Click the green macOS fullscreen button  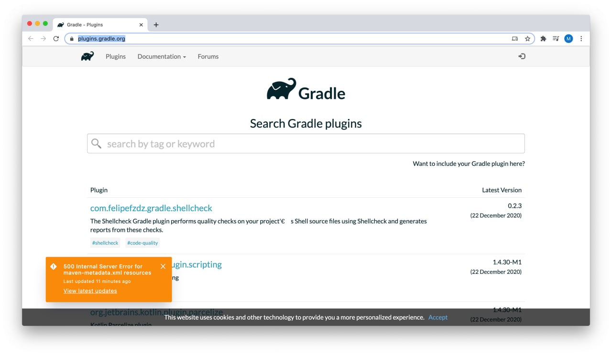click(x=45, y=23)
